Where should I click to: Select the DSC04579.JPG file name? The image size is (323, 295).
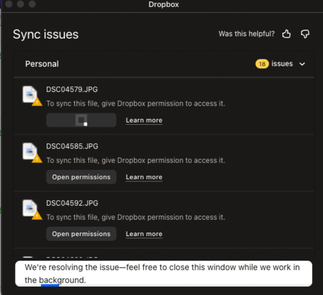point(72,89)
